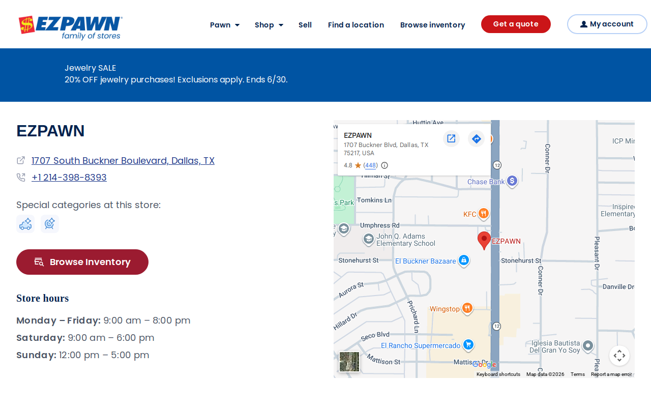Click the El Rancho Supermercado cart marker
This screenshot has width=651, height=407.
click(x=468, y=345)
